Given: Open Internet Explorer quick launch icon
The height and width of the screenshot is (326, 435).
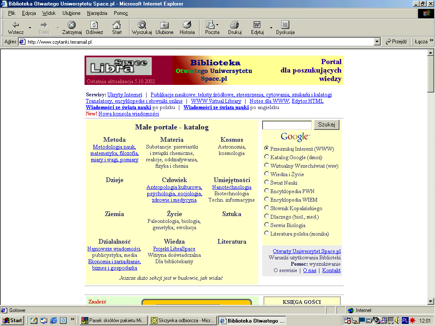Looking at the screenshot, I should tap(54, 320).
